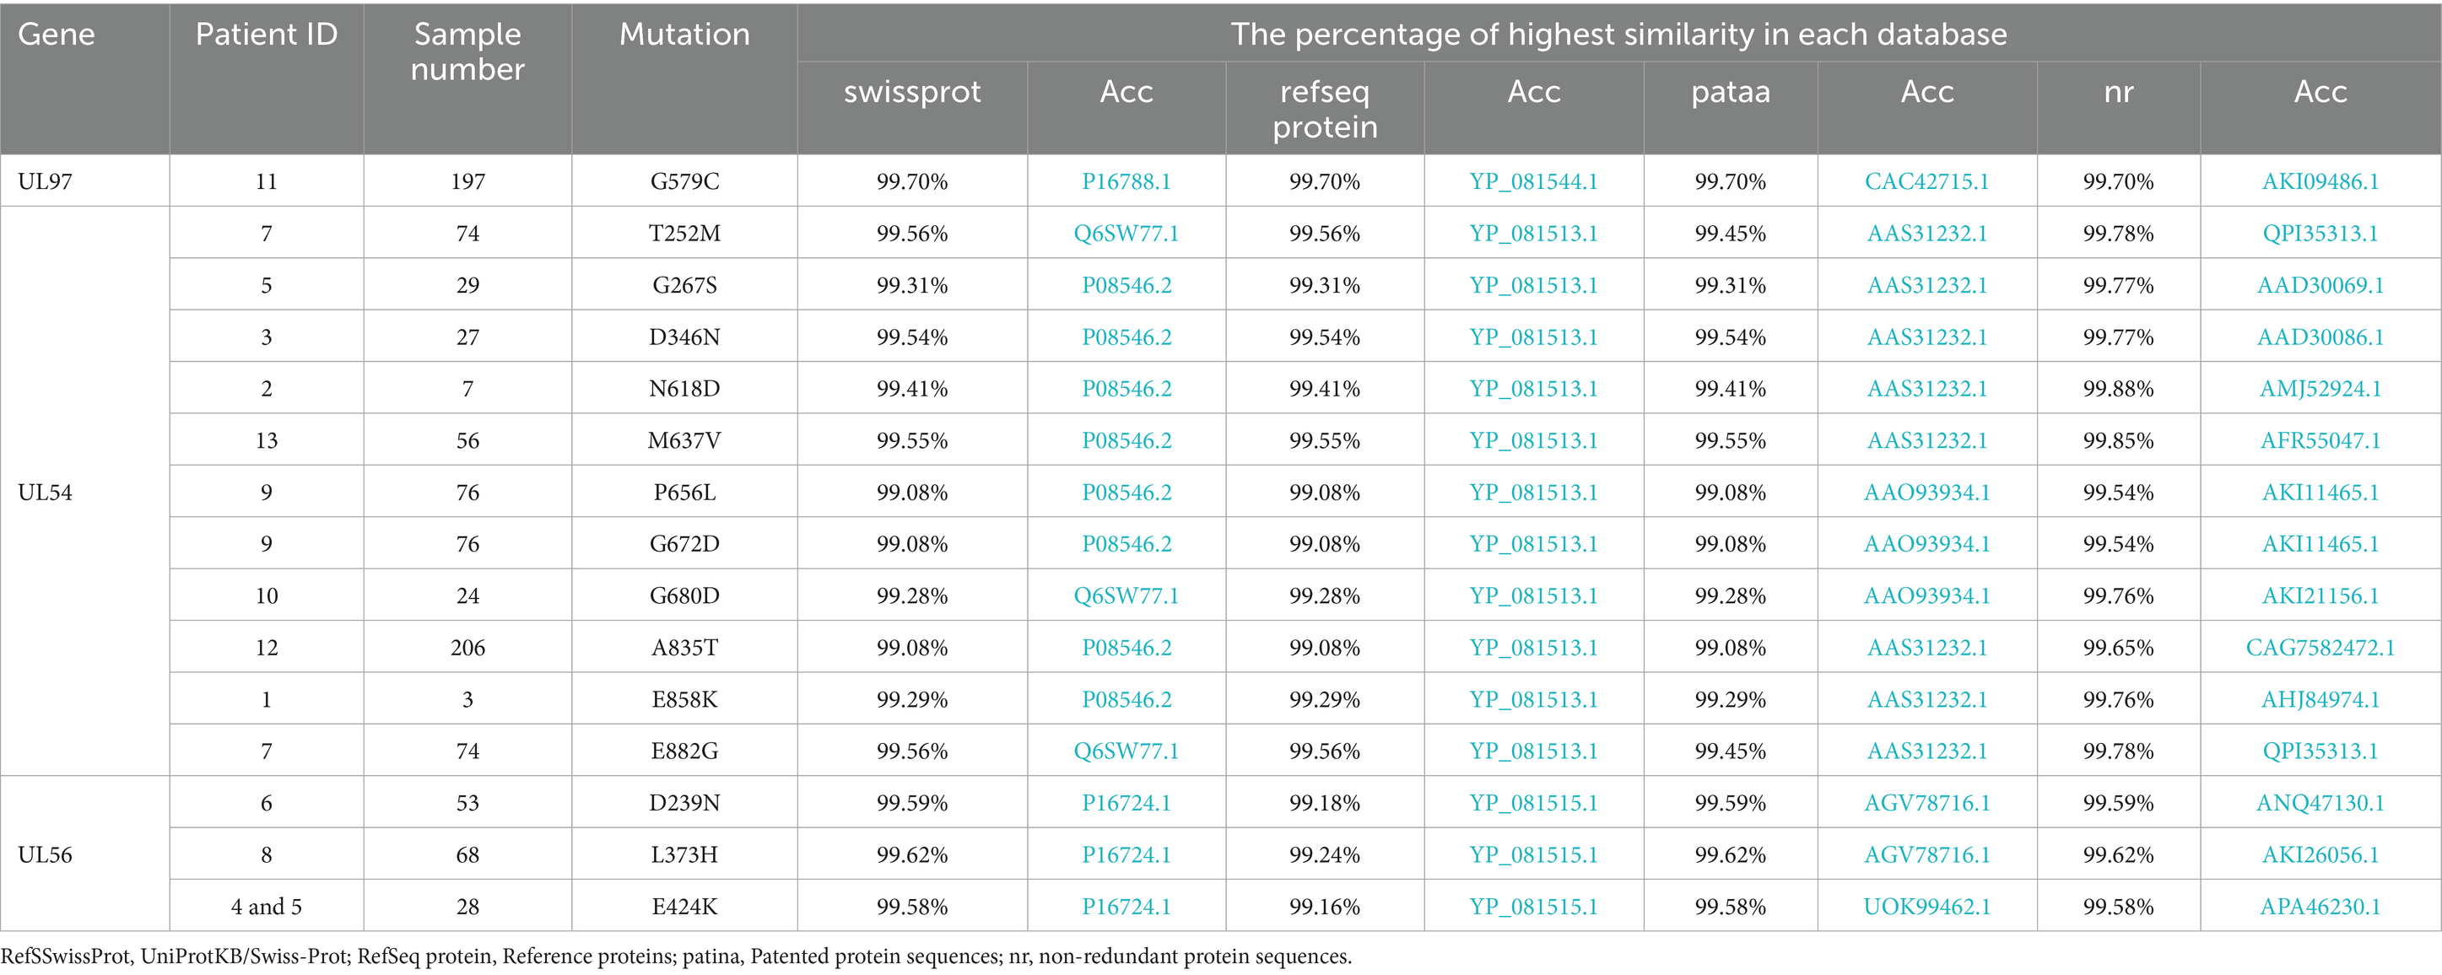Click the swissprot column header
The width and height of the screenshot is (2442, 975).
912,92
